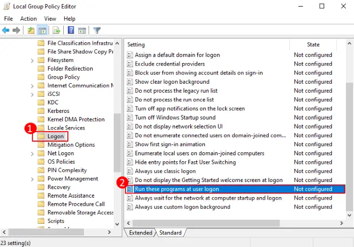The height and width of the screenshot is (247, 354).
Task: Switch to the Extended tab
Action: (141, 232)
